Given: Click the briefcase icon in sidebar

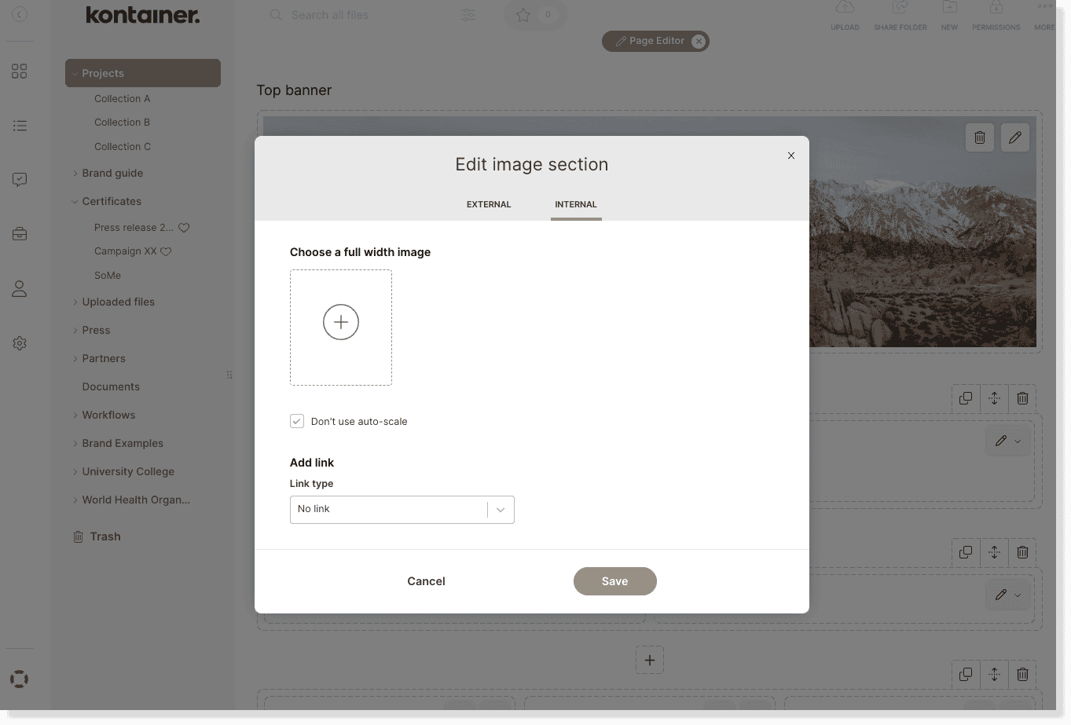Looking at the screenshot, I should pos(20,234).
